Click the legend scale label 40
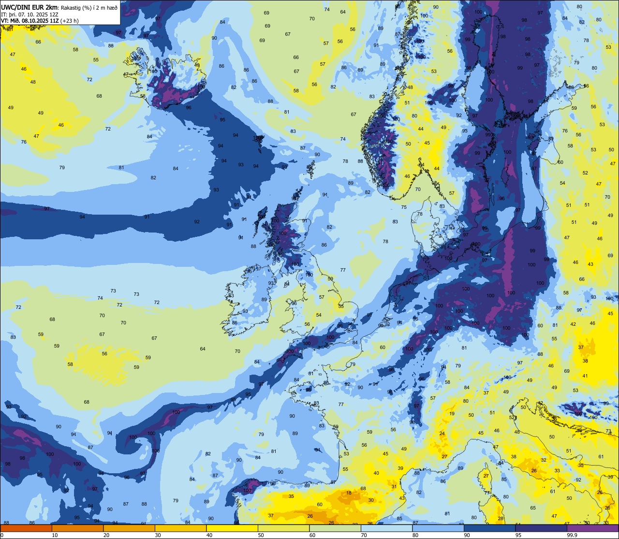 (209, 535)
